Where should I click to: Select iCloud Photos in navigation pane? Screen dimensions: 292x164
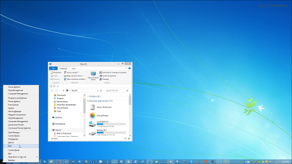(x=61, y=108)
